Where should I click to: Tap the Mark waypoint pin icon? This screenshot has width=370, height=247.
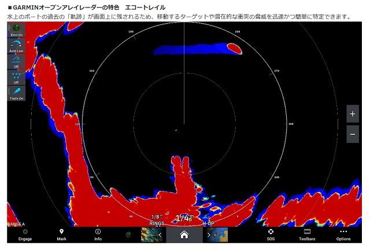tap(61, 234)
